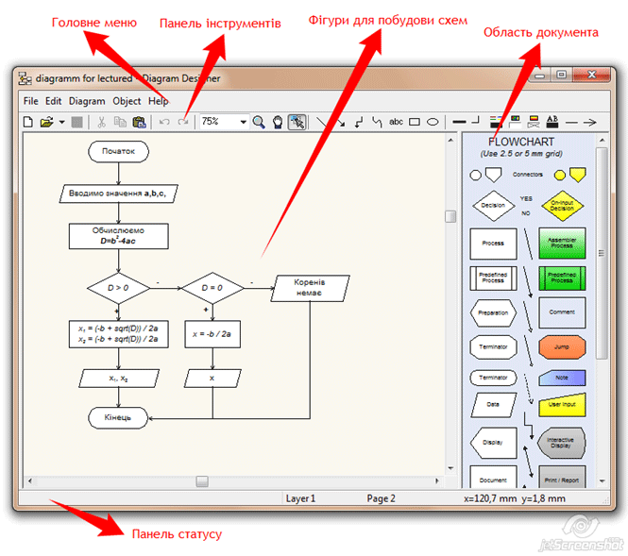Click the Open folder icon
The image size is (628, 556).
pyautogui.click(x=46, y=122)
